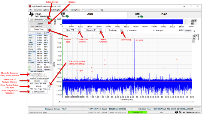Viewport: 213px width, 114px height.
Task: Click the app icon in title bar
Action: coord(30,6)
